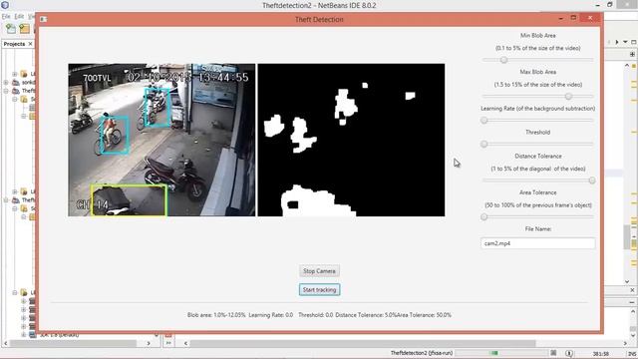The image size is (638, 359).
Task: Minimize the Theft Detection window
Action: (x=560, y=18)
